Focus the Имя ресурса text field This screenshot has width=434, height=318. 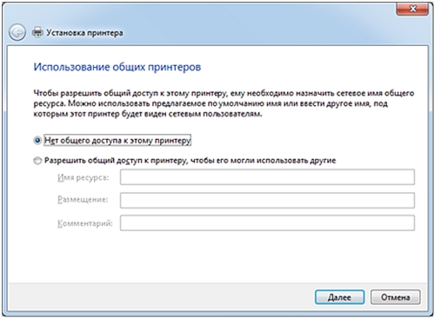coord(267,177)
